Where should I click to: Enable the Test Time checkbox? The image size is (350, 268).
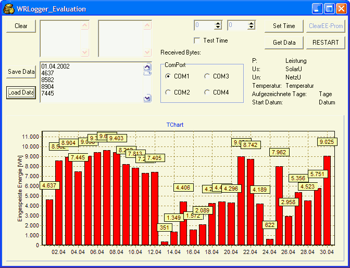coord(197,41)
